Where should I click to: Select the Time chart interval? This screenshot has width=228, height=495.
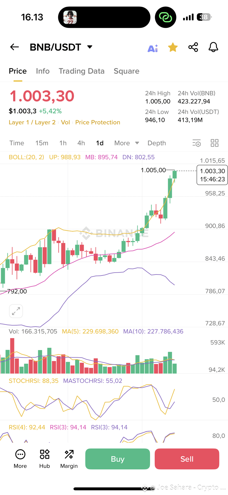pos(17,143)
